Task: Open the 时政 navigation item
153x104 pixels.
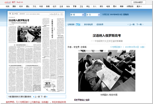Action: point(8,6)
